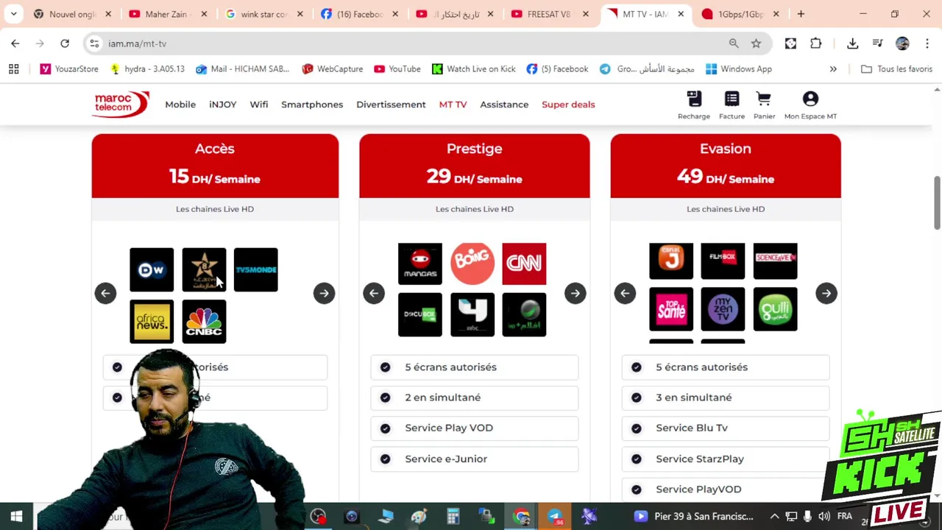This screenshot has width=942, height=530.
Task: Open the Windows Start menu
Action: pyautogui.click(x=16, y=516)
